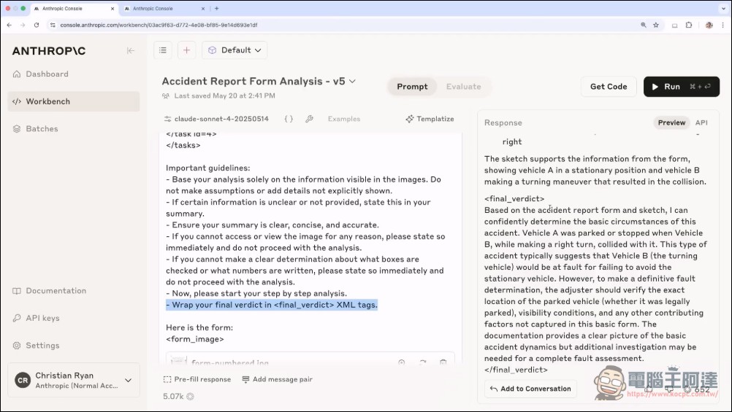Image resolution: width=732 pixels, height=412 pixels.
Task: Collapse the sidebar with the arrow icon
Action: pos(131,51)
